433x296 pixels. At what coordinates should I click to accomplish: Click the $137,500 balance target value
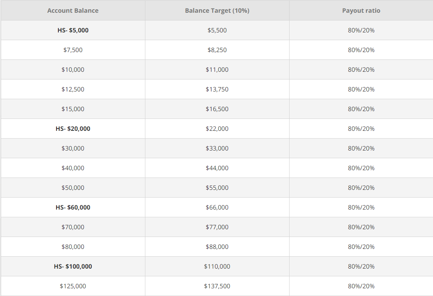[x=217, y=286]
